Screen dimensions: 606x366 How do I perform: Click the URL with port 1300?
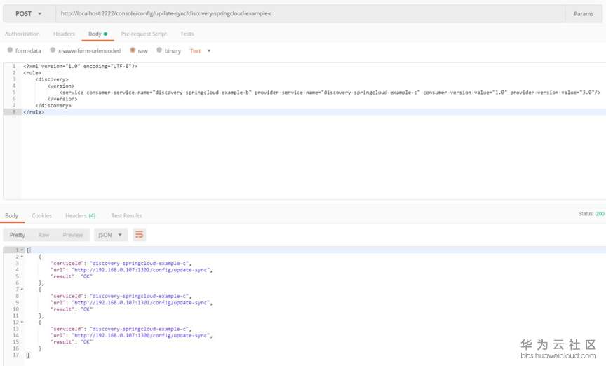tap(142, 335)
